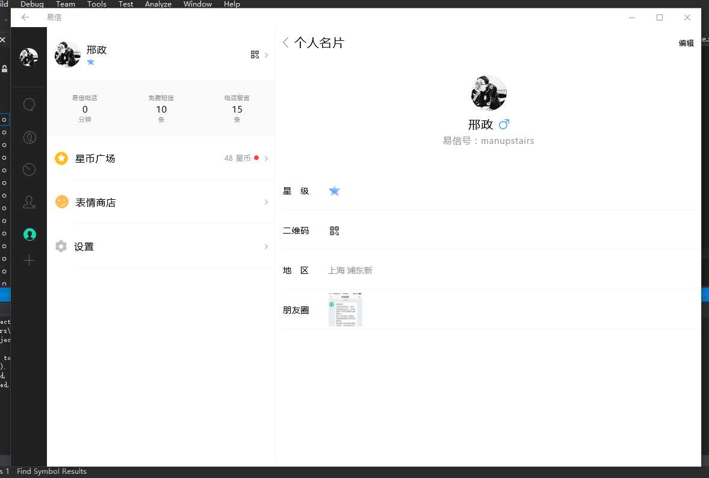Screen dimensions: 709x478
Task: Open the Test menu in the background IDE
Action: (126, 4)
